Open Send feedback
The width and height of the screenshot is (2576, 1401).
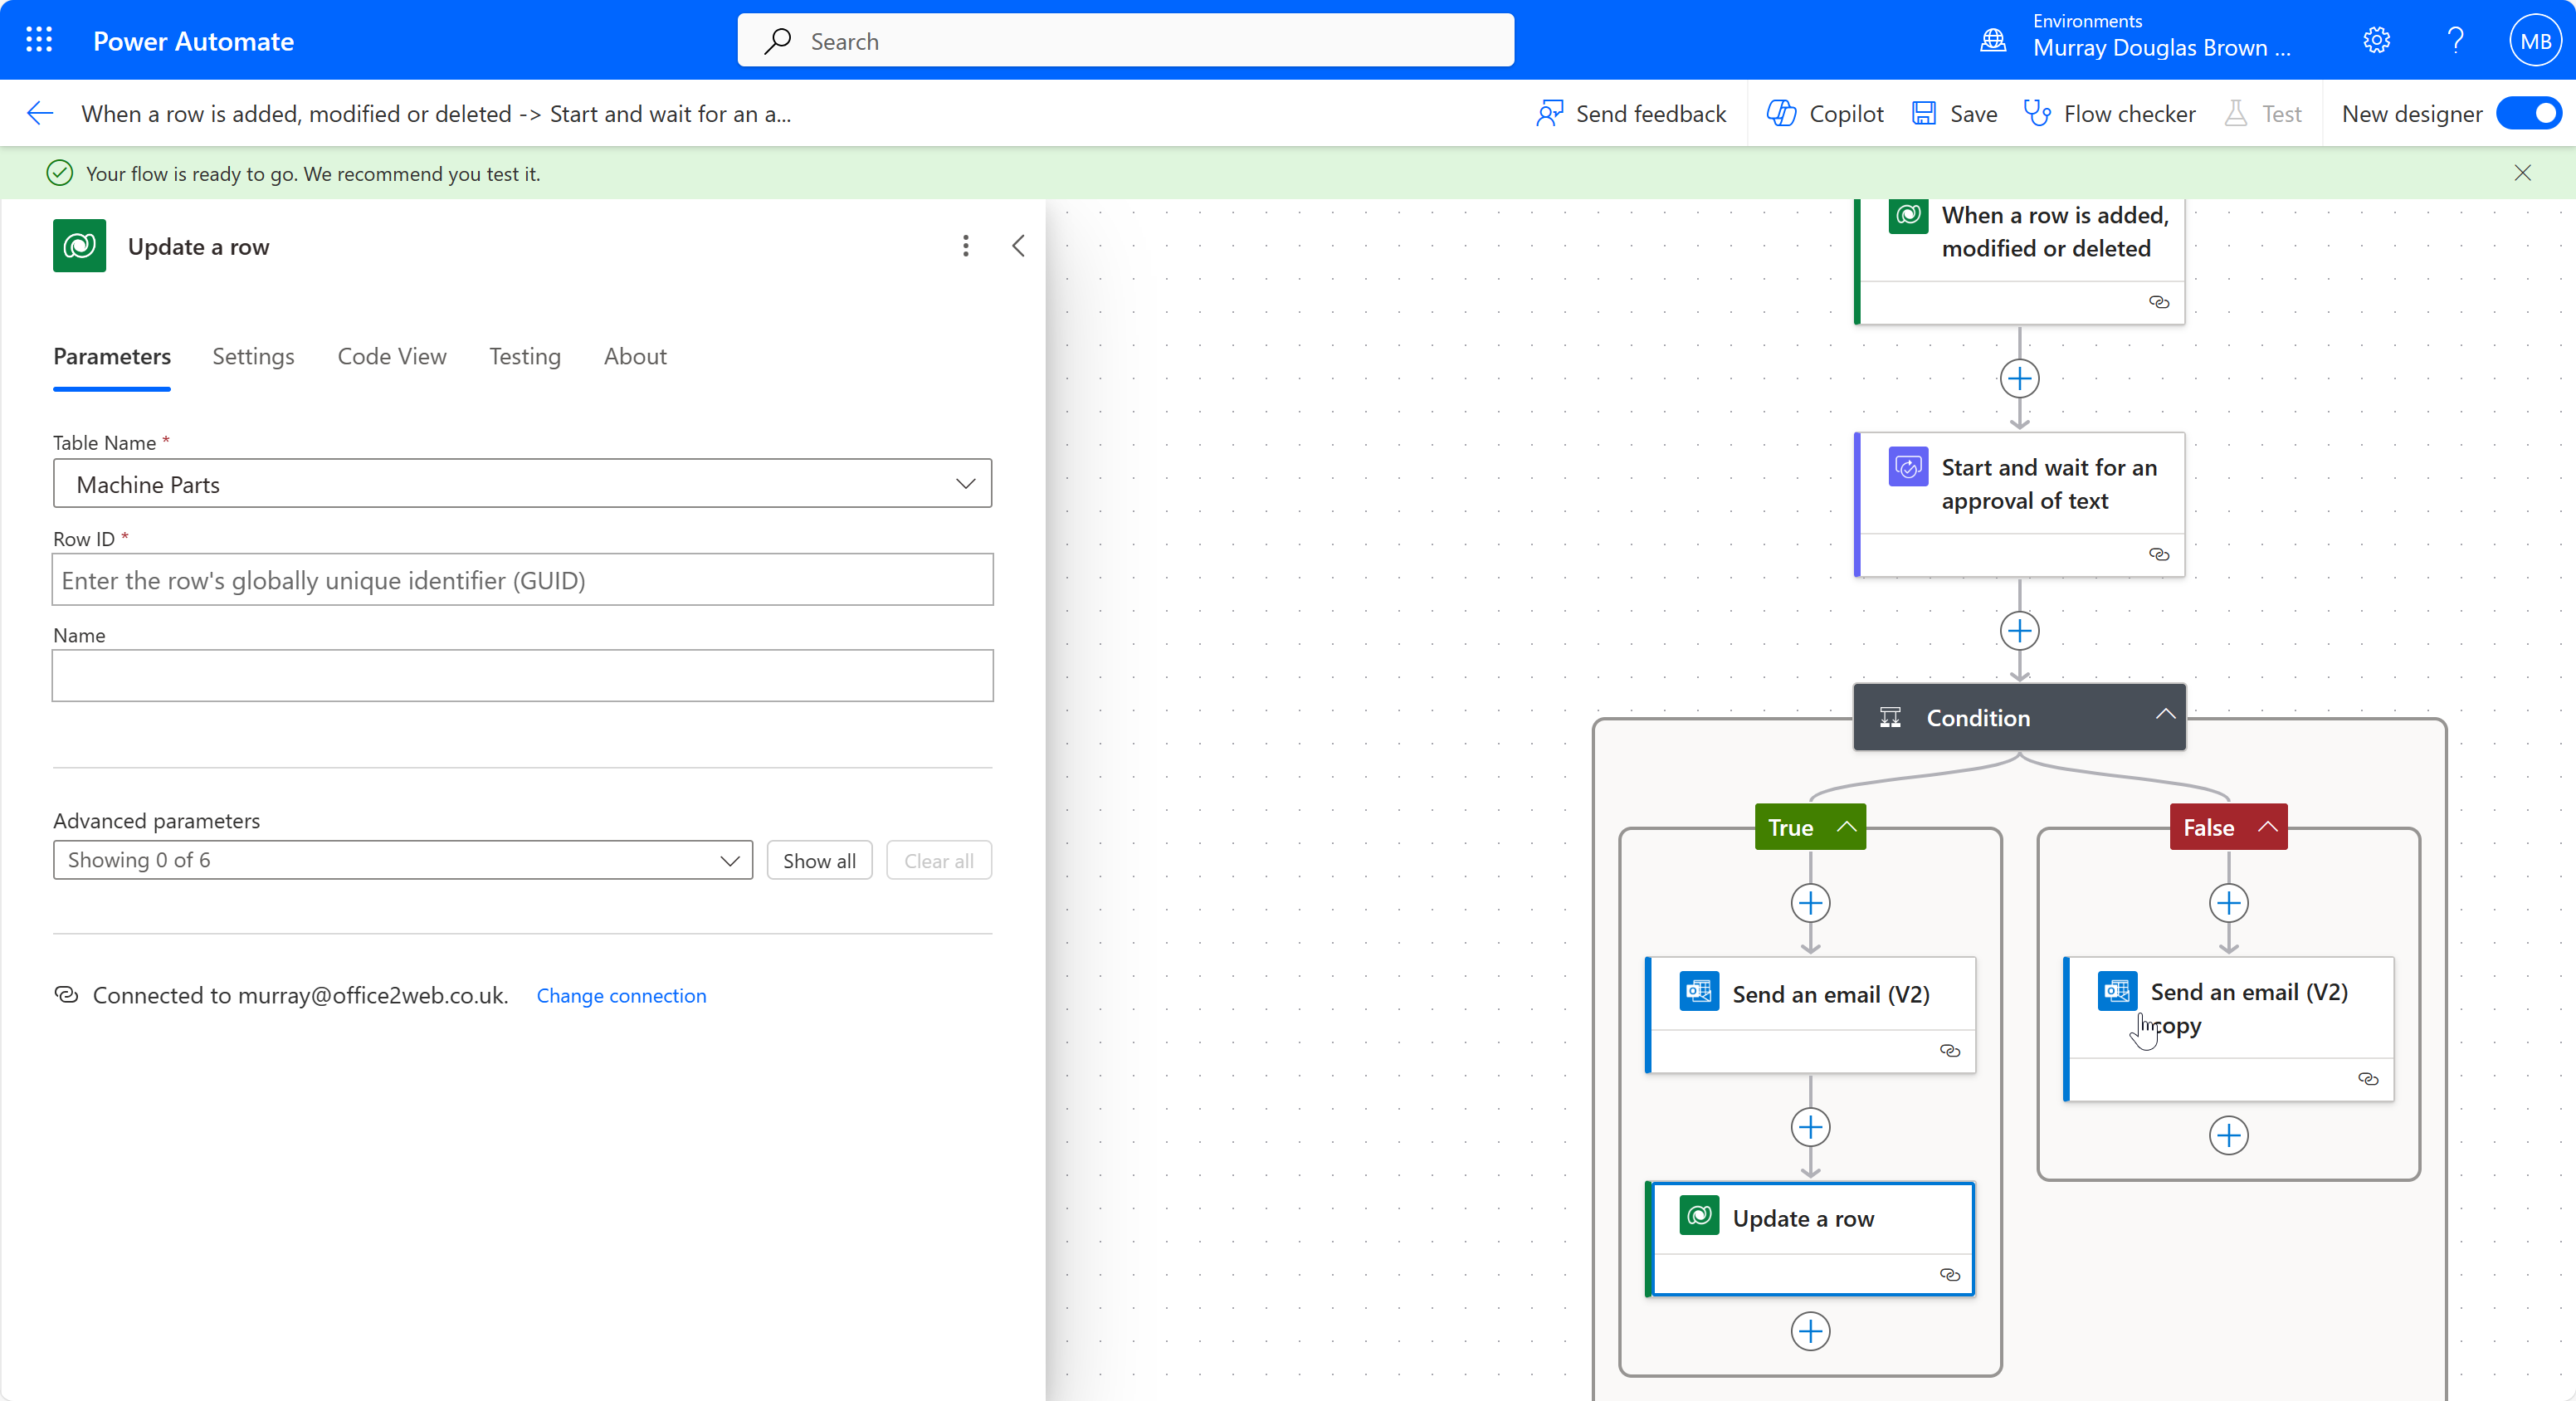(1629, 113)
